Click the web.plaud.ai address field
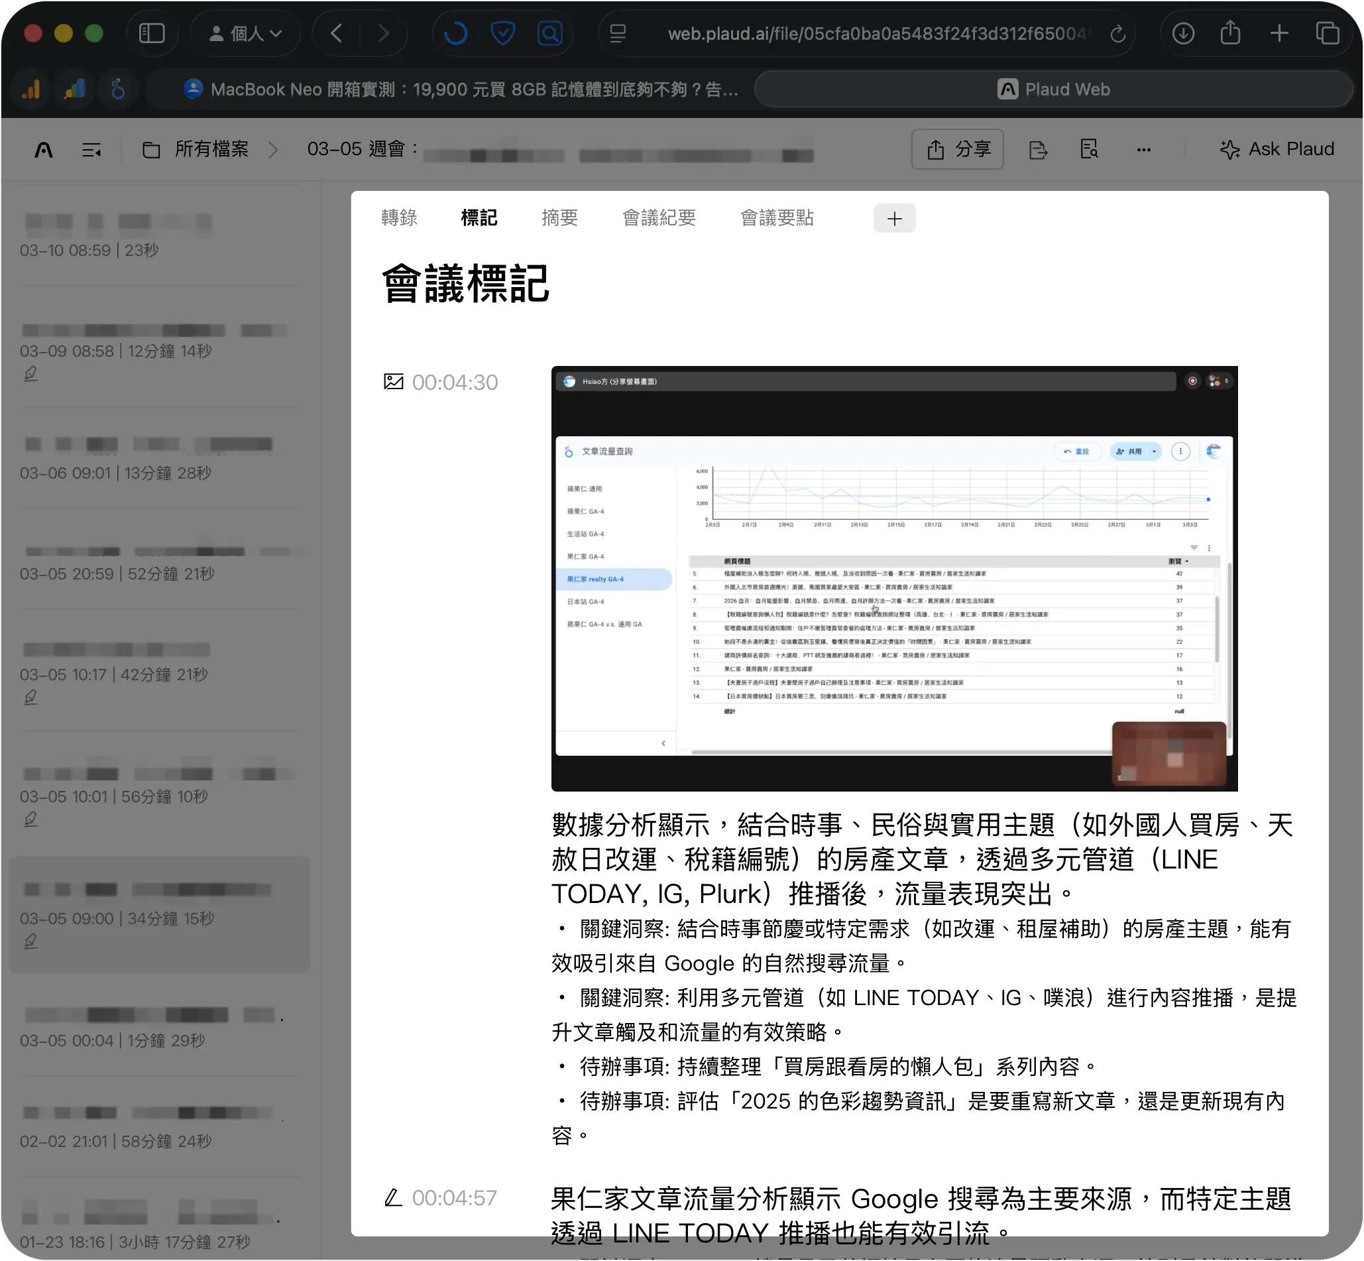Image resolution: width=1364 pixels, height=1261 pixels. (876, 32)
